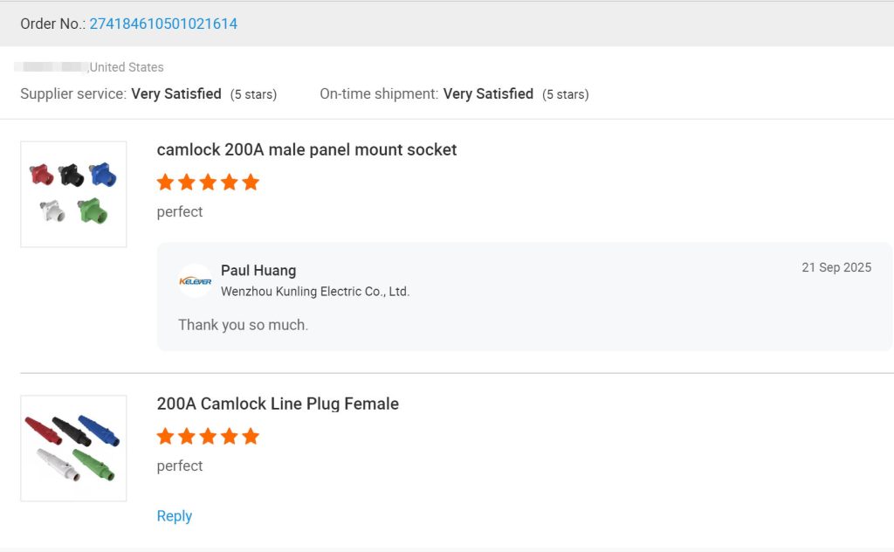Image resolution: width=894 pixels, height=552 pixels.
Task: Open 200A Camlock Line Plug Female title
Action: click(x=278, y=404)
